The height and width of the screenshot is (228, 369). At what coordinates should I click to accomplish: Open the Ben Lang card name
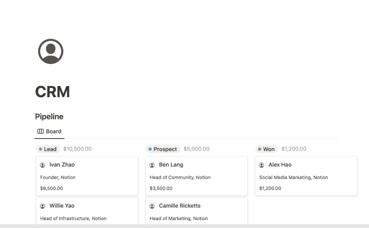coord(171,165)
